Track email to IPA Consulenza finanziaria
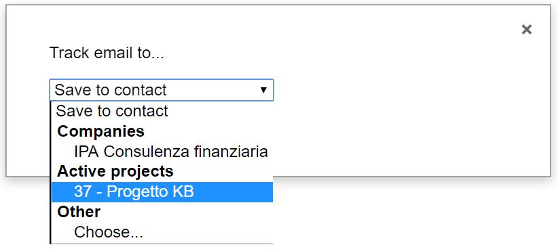This screenshot has width=558, height=249. point(162,152)
